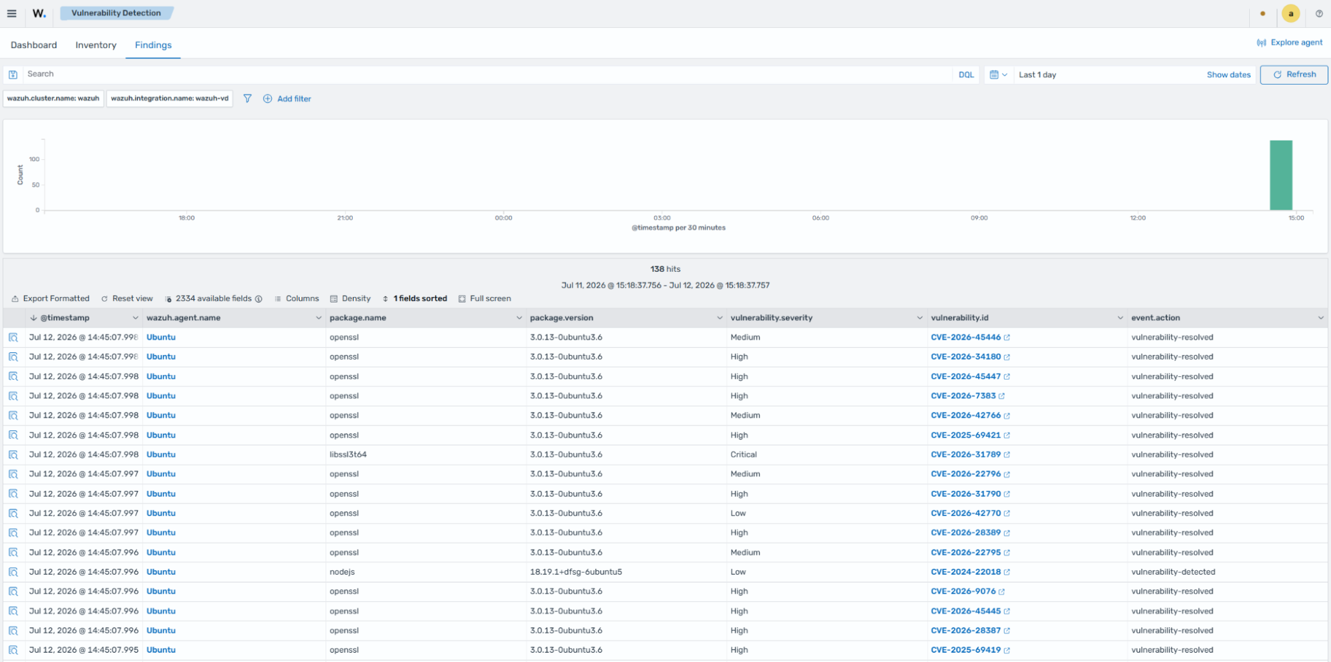Image resolution: width=1331 pixels, height=662 pixels.
Task: Click the Add filter plus icon
Action: 268,99
